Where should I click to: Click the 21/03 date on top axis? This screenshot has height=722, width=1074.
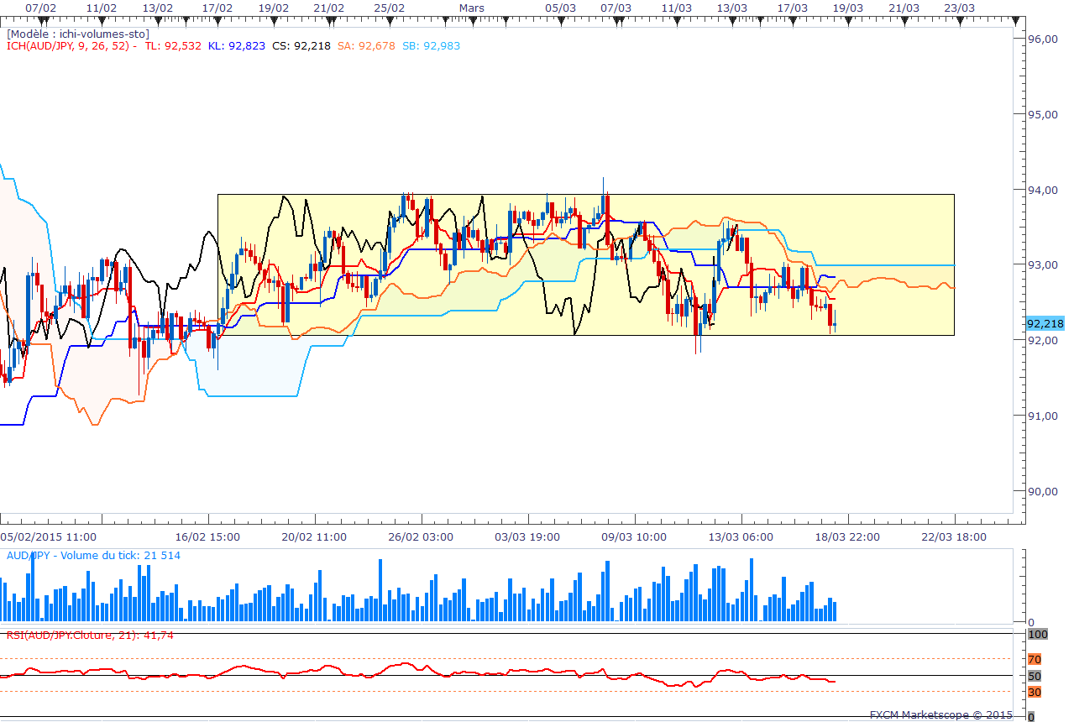click(x=904, y=7)
